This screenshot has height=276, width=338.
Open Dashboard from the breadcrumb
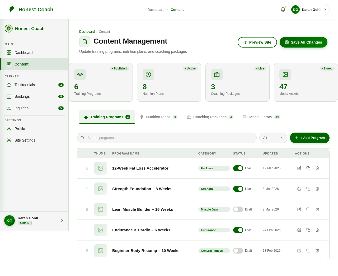point(87,31)
